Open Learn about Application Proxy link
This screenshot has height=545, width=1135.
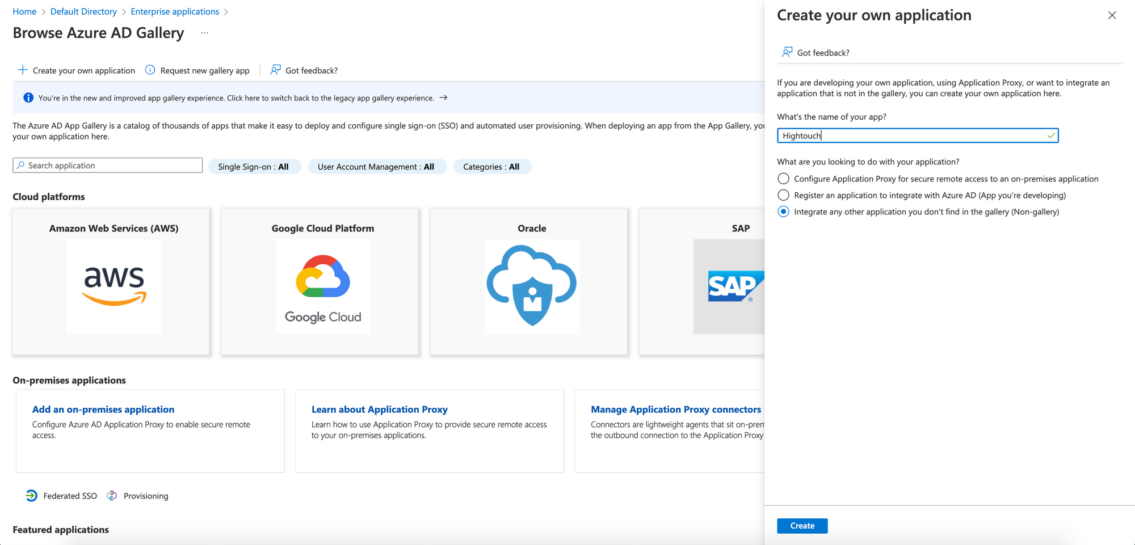point(380,409)
